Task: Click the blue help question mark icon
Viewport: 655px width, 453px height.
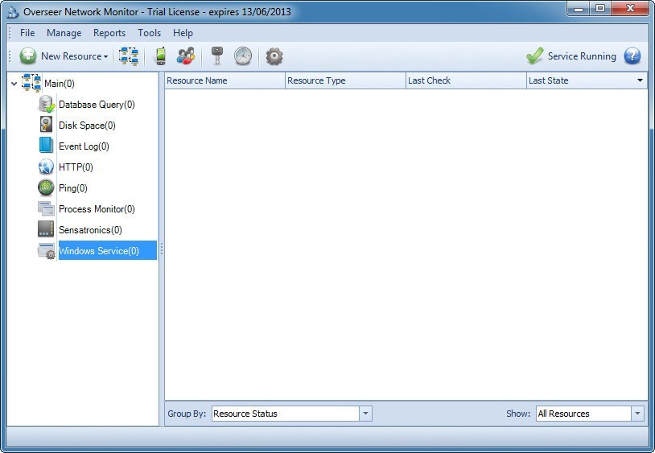Action: click(x=632, y=56)
